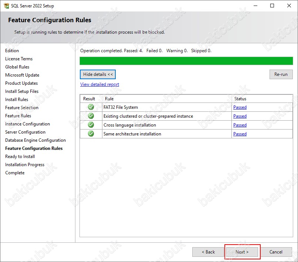Cancel the SQL Server setup

276,252
